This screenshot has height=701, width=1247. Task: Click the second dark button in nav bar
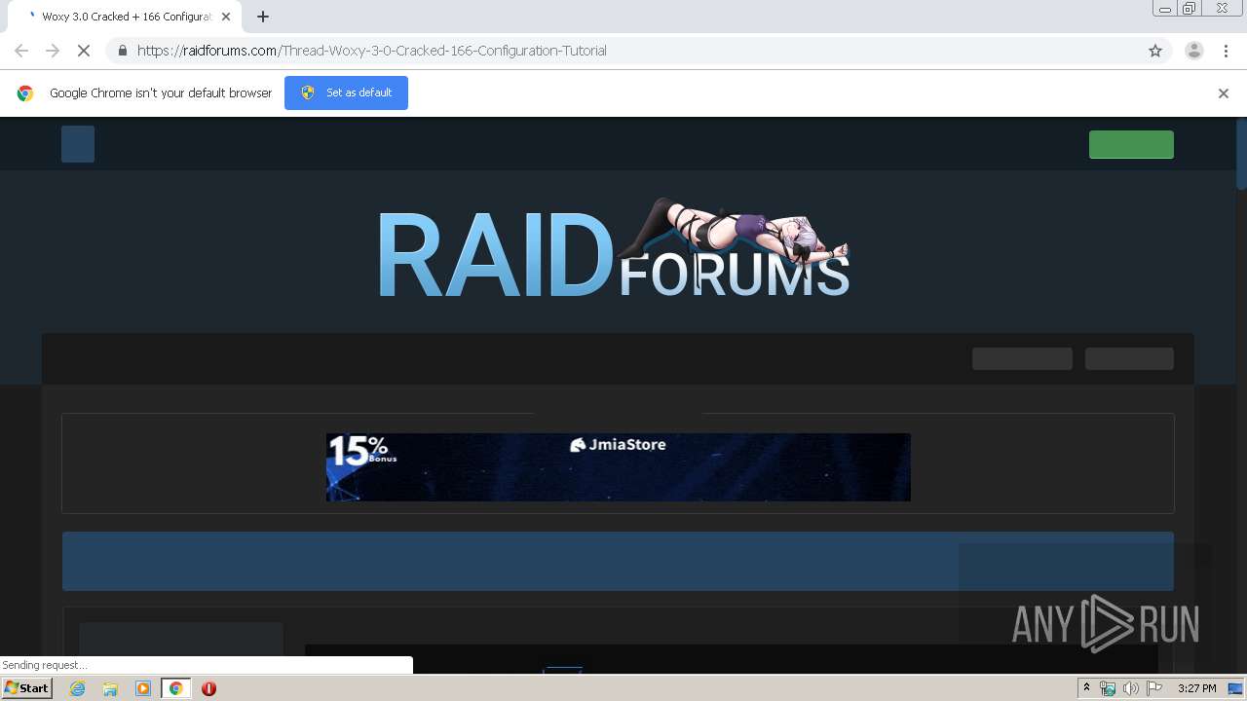point(1129,358)
